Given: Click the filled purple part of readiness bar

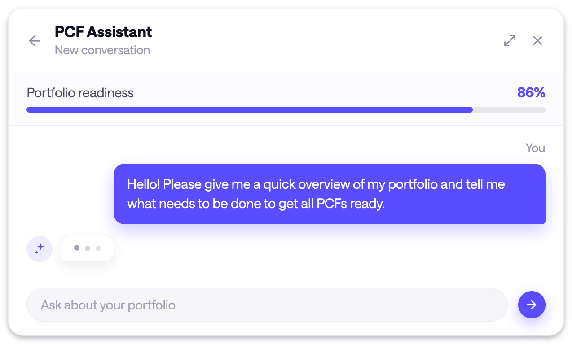Looking at the screenshot, I should click(x=250, y=109).
